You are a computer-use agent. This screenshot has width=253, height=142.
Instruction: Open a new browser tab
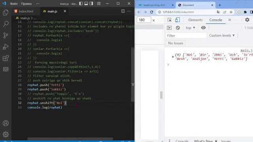[220, 5]
